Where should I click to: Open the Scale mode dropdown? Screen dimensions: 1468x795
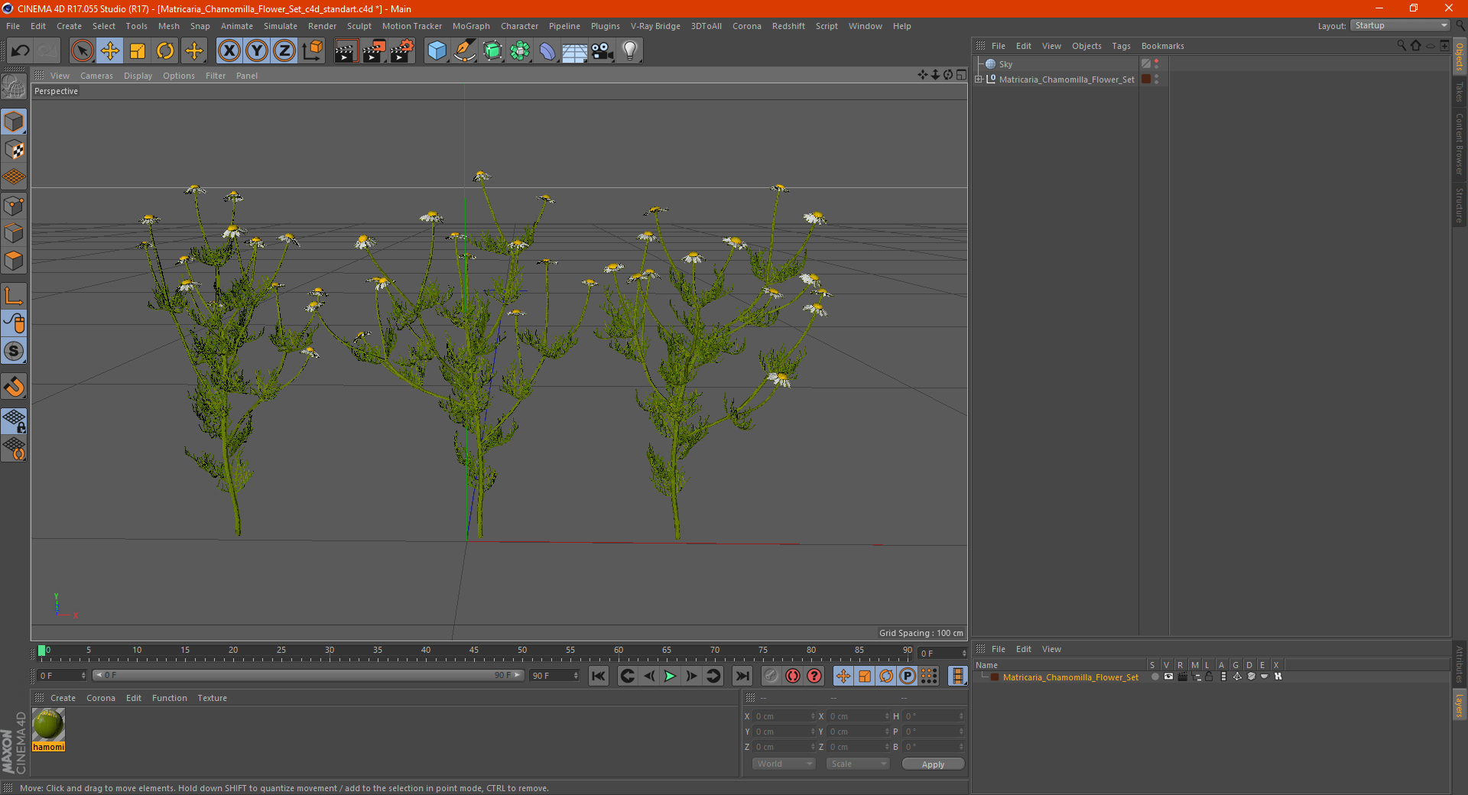[858, 764]
